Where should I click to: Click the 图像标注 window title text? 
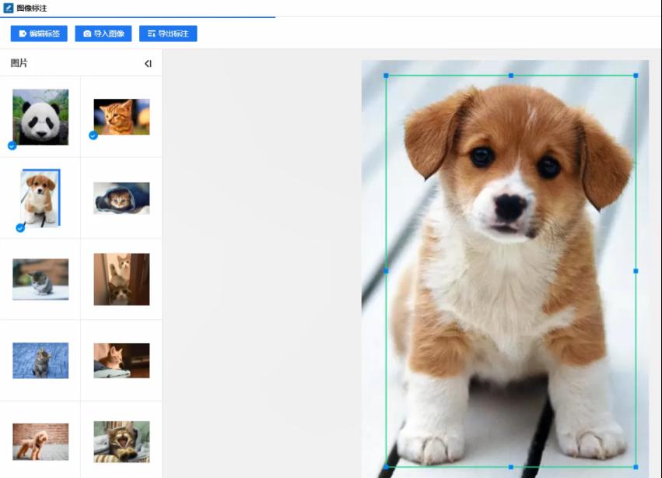coord(32,8)
